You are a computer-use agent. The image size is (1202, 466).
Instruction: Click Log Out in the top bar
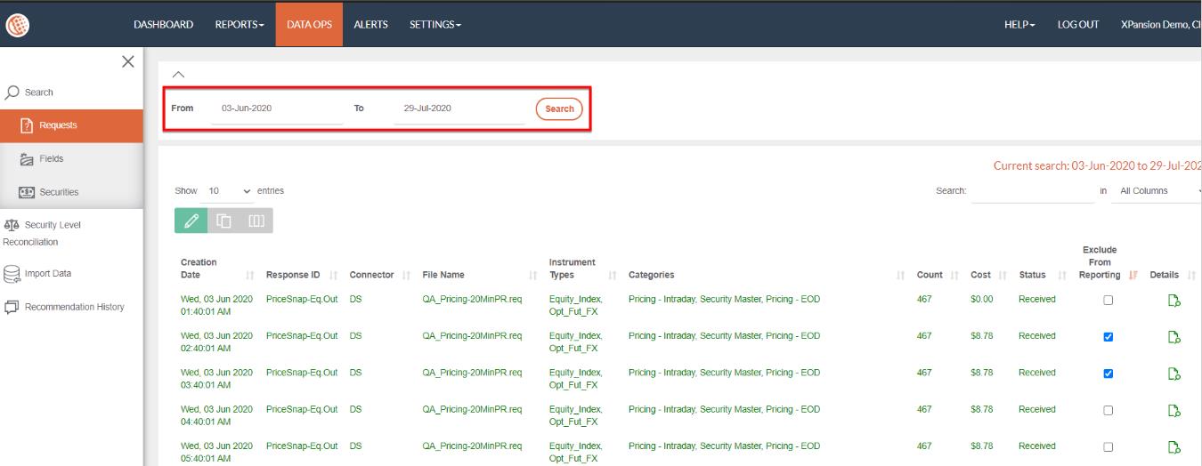point(1077,24)
